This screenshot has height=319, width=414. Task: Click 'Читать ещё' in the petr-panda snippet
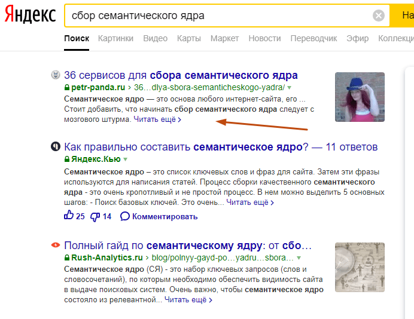157,119
